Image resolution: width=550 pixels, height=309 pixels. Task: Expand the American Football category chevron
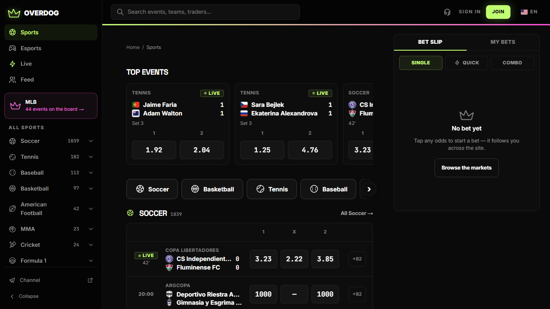(91, 209)
